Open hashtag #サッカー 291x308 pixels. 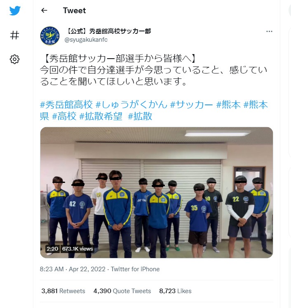click(x=192, y=104)
